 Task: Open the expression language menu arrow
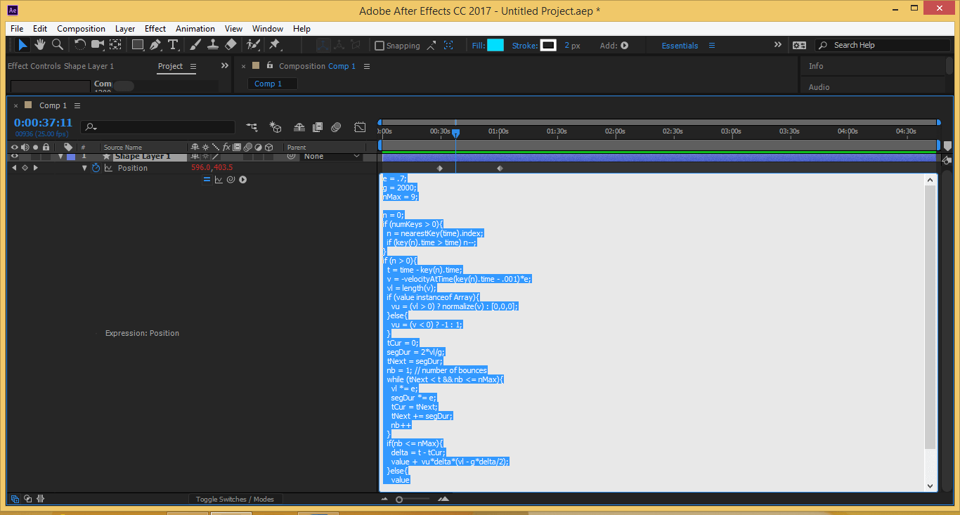click(242, 180)
